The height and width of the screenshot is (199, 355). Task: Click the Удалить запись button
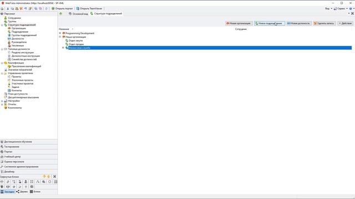[324, 23]
